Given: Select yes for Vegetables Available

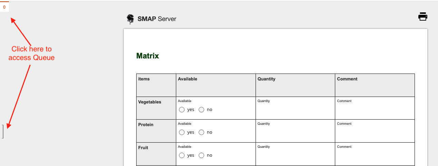Looking at the screenshot, I should click(182, 110).
